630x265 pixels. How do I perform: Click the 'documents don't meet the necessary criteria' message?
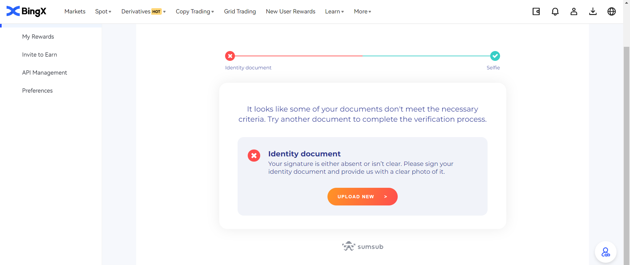363,114
